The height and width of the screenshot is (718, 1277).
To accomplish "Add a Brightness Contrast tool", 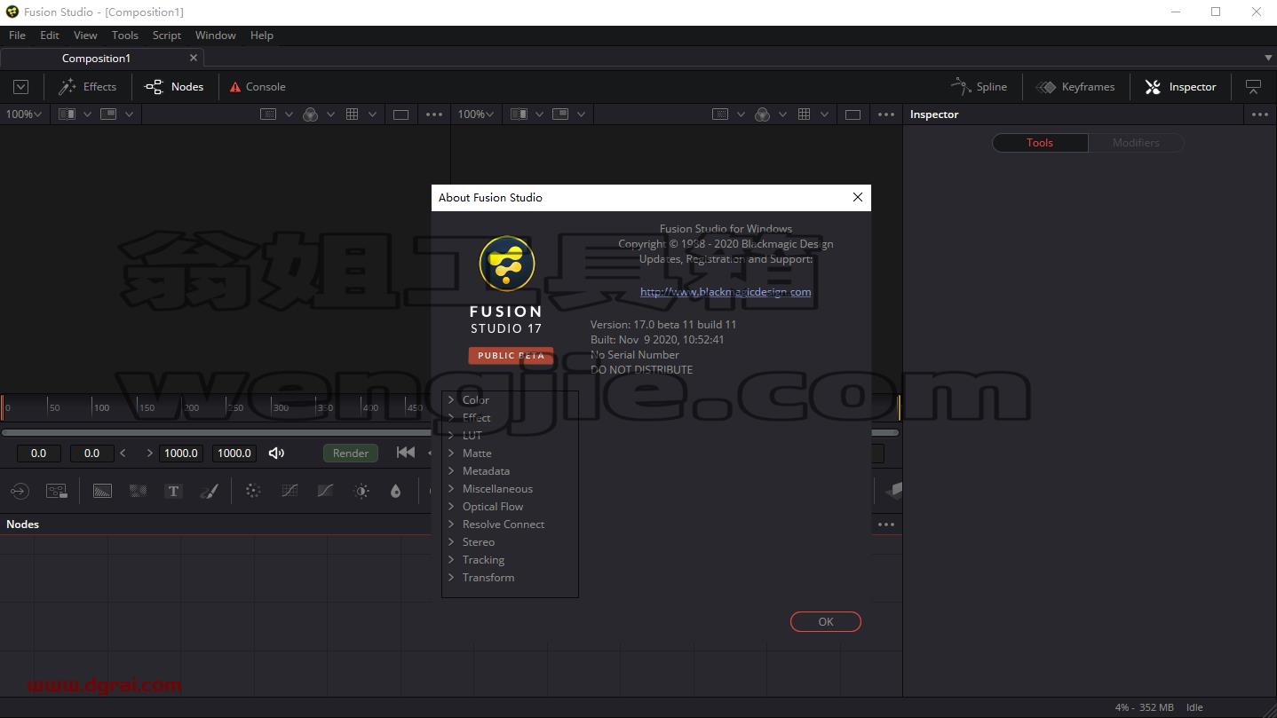I will coord(361,491).
